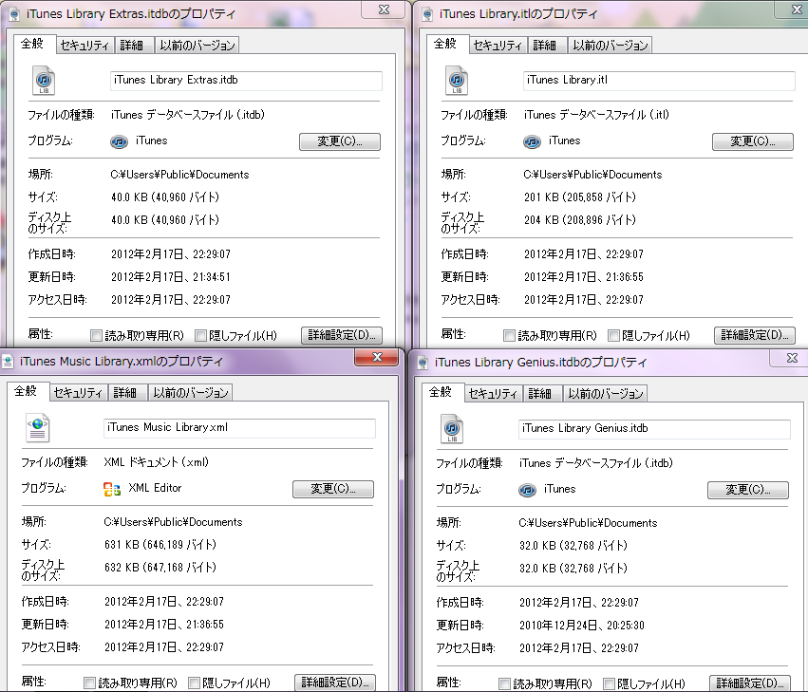Click the file name field iTunes Library Genius.itdb
808x692 pixels.
coord(654,429)
